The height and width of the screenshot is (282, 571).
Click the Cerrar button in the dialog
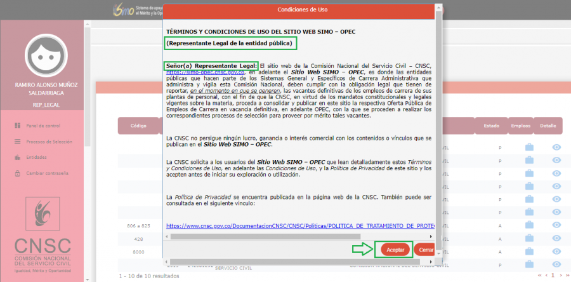click(426, 250)
